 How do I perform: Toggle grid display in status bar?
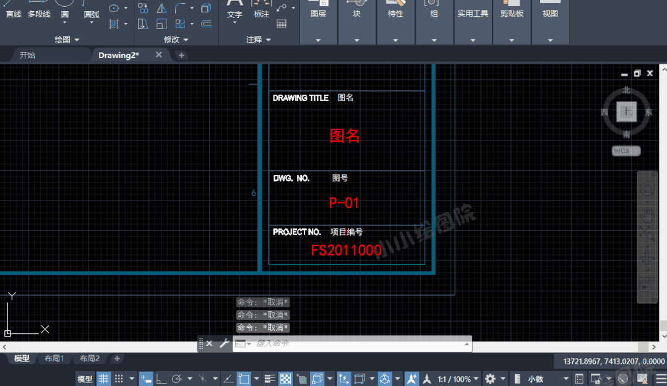(x=104, y=379)
